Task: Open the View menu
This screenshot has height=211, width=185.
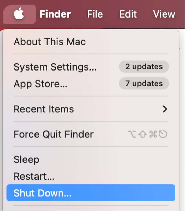Action: pos(164,14)
